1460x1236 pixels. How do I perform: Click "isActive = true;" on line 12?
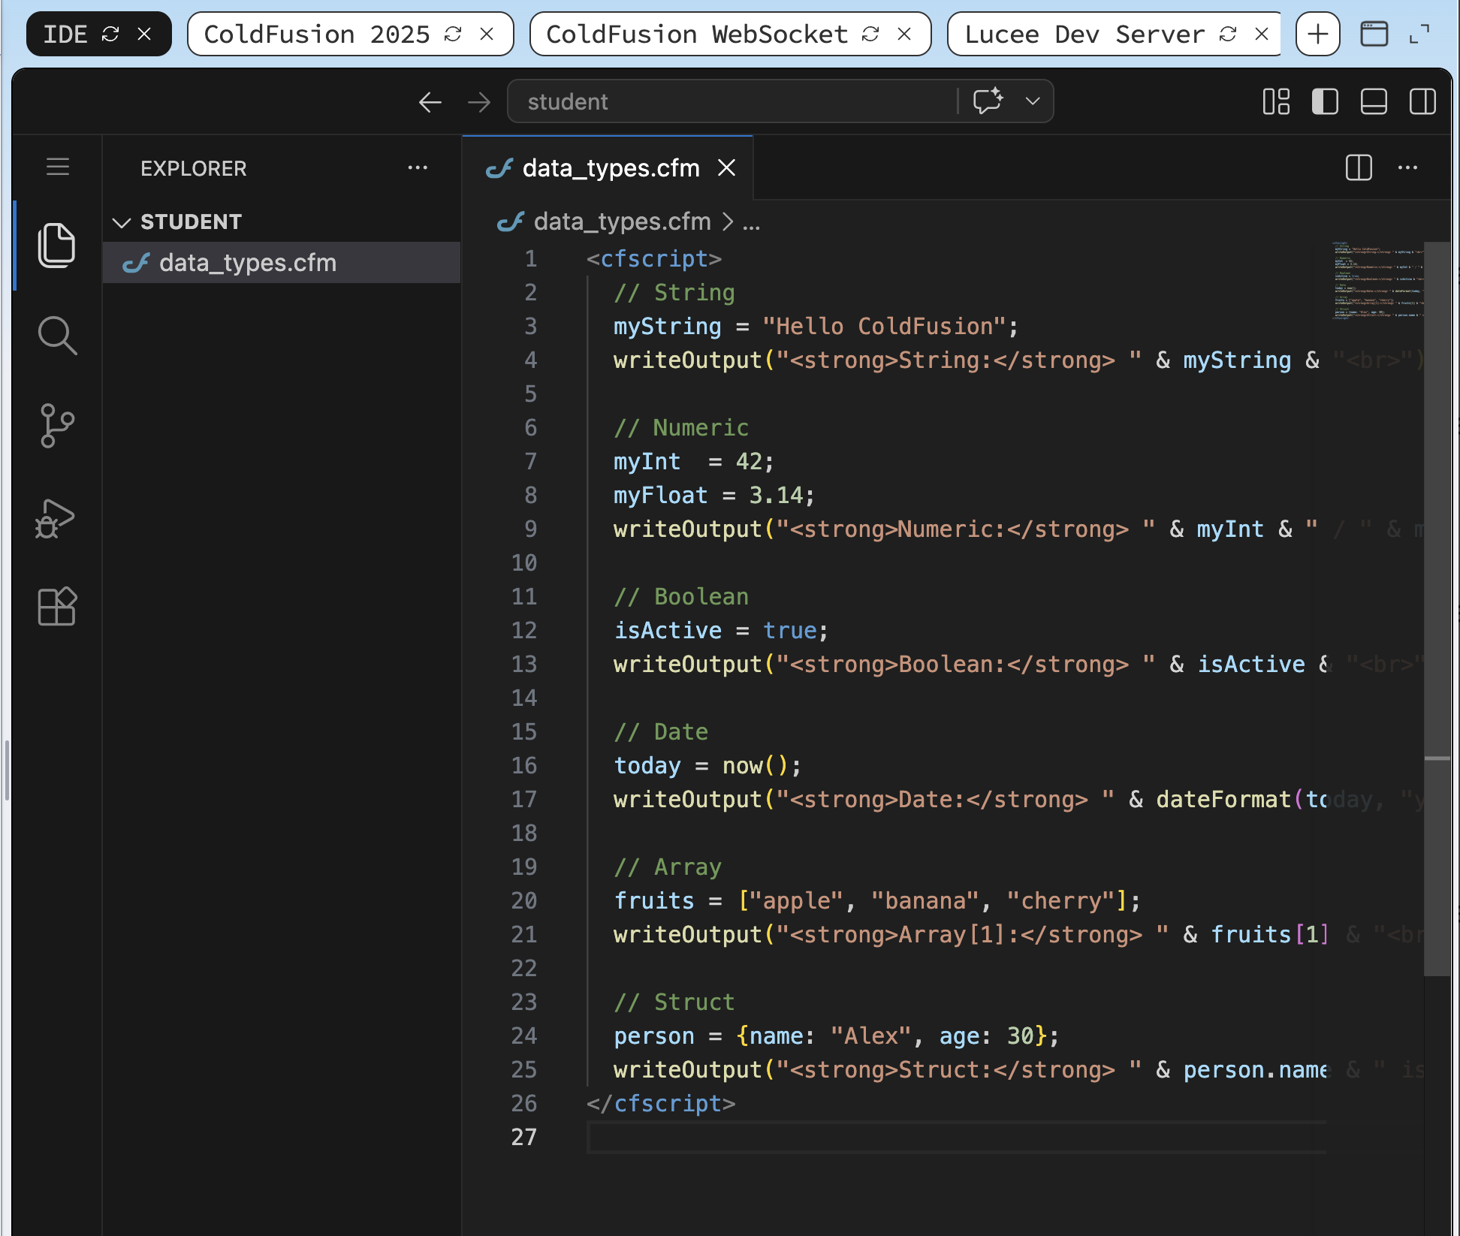(x=721, y=630)
